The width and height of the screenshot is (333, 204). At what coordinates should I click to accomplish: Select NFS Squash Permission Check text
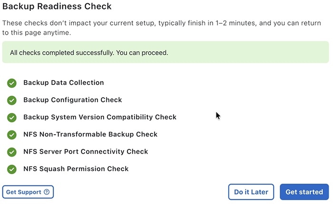[x=76, y=169]
